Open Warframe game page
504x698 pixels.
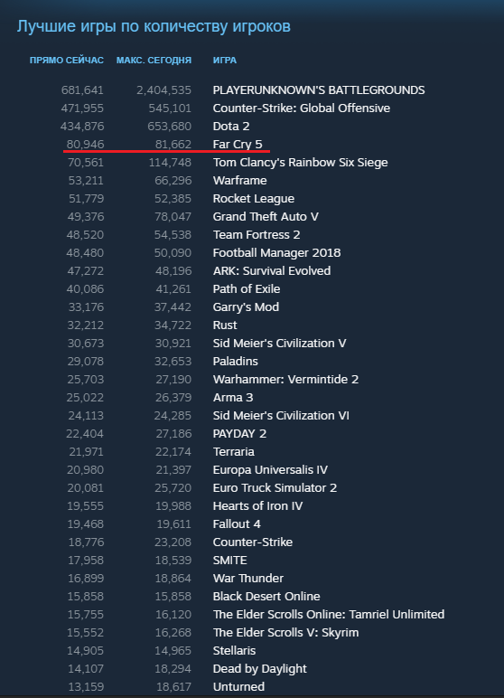tap(239, 180)
